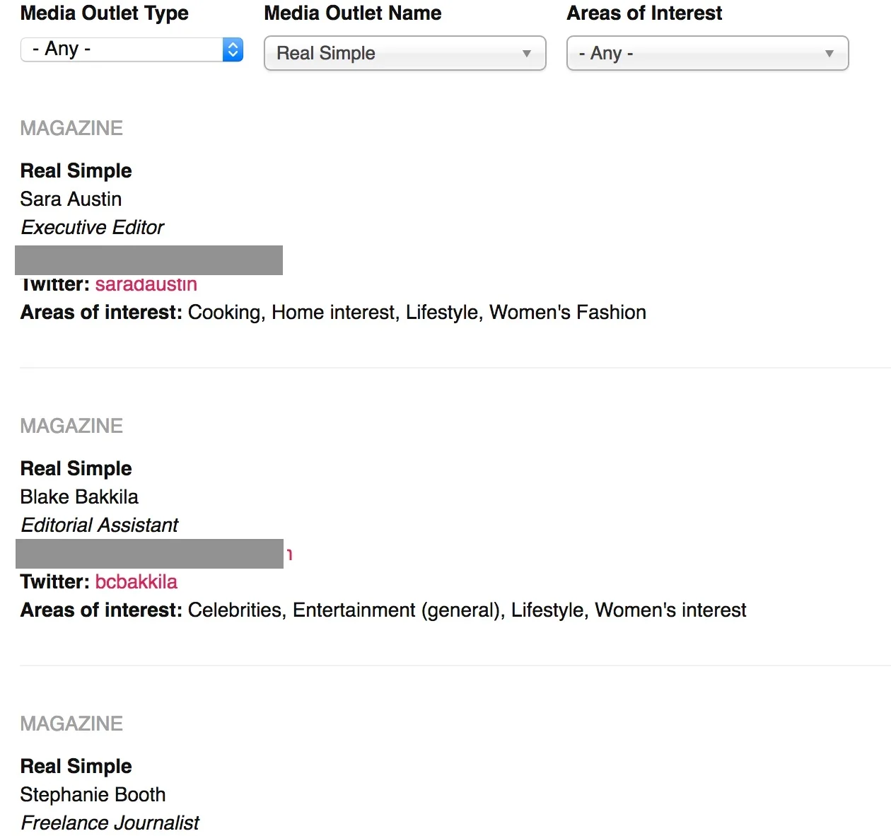Screen dimensions: 891x836
Task: Click the Stephanie Booth name
Action: click(93, 795)
